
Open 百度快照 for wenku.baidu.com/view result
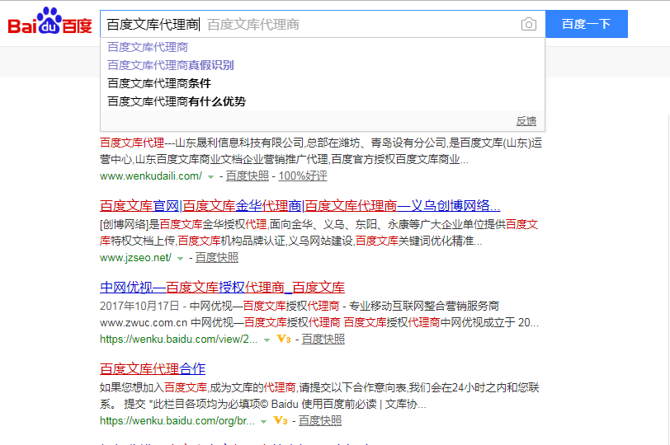tap(323, 340)
